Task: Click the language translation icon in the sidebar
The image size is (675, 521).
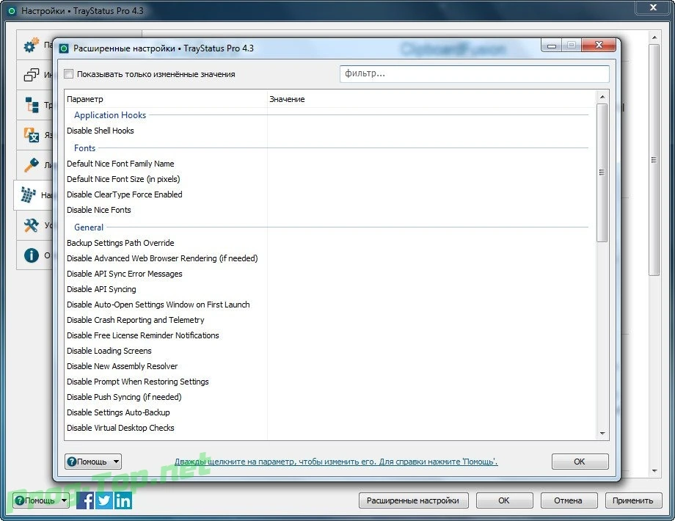Action: click(x=32, y=135)
